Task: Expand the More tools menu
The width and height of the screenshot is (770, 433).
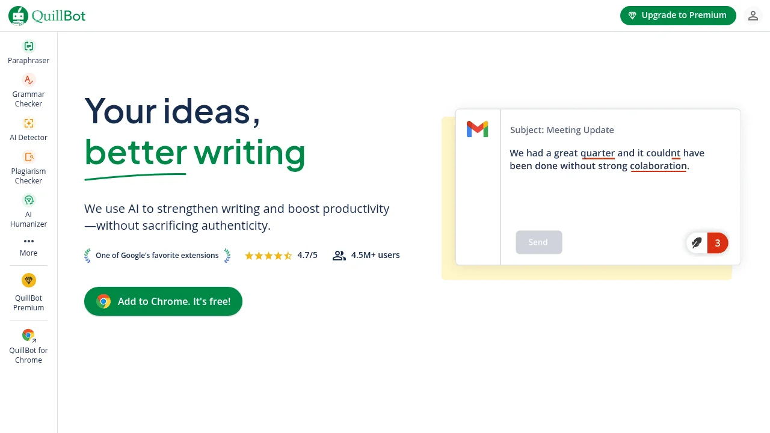Action: [x=28, y=246]
